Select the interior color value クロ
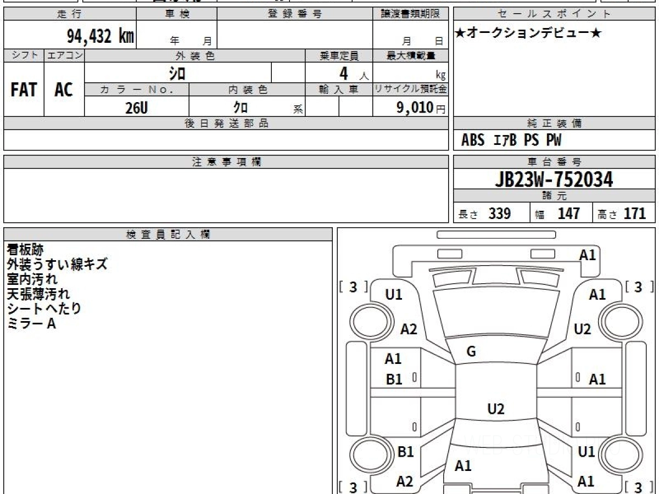 pos(241,108)
